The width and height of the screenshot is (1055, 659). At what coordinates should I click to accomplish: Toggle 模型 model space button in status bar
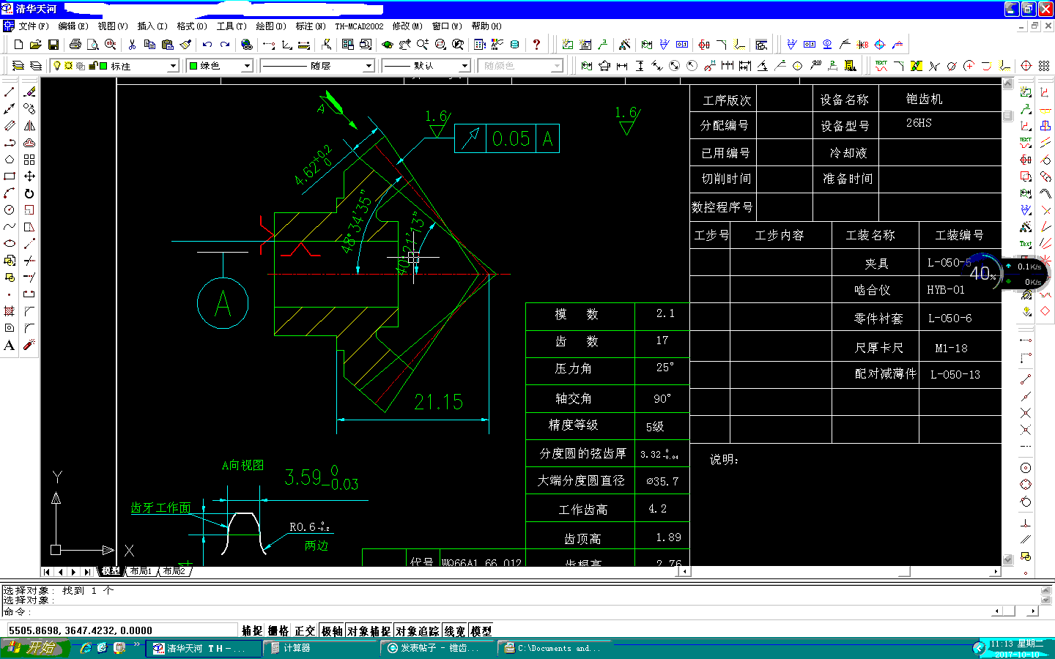coord(481,631)
